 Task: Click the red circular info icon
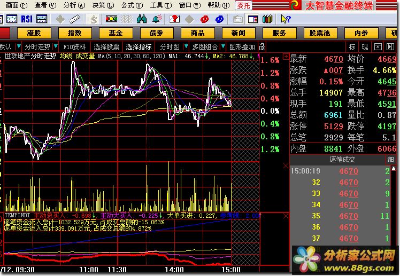pyautogui.click(x=205, y=19)
